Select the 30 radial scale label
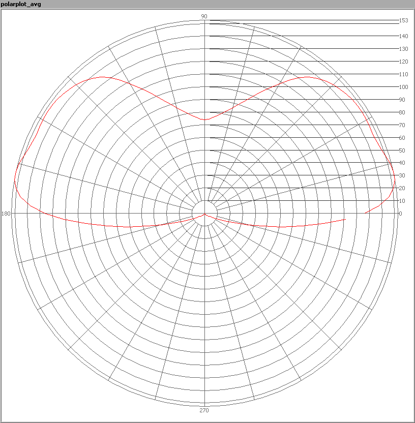 point(402,175)
